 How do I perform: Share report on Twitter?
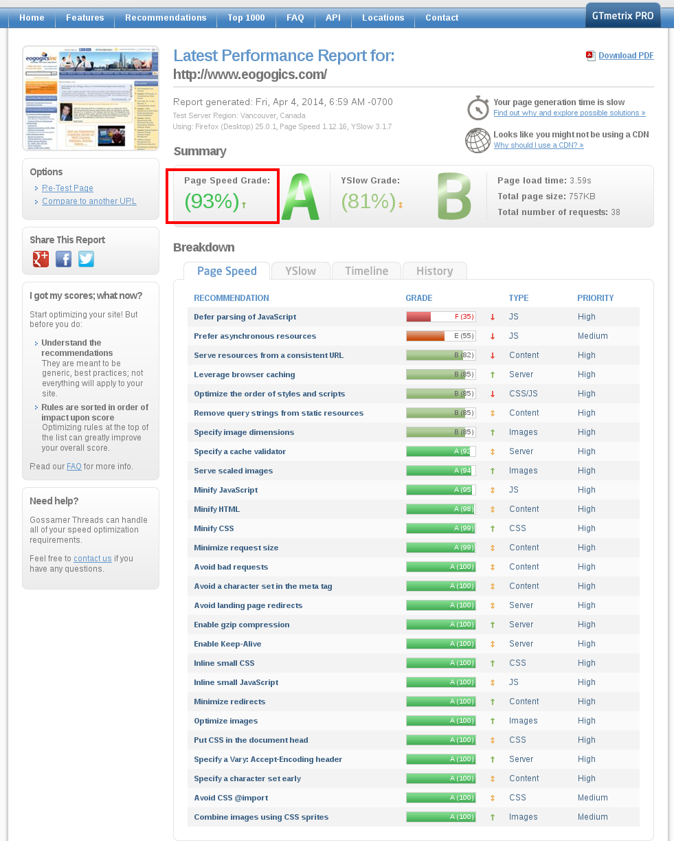pyautogui.click(x=86, y=259)
